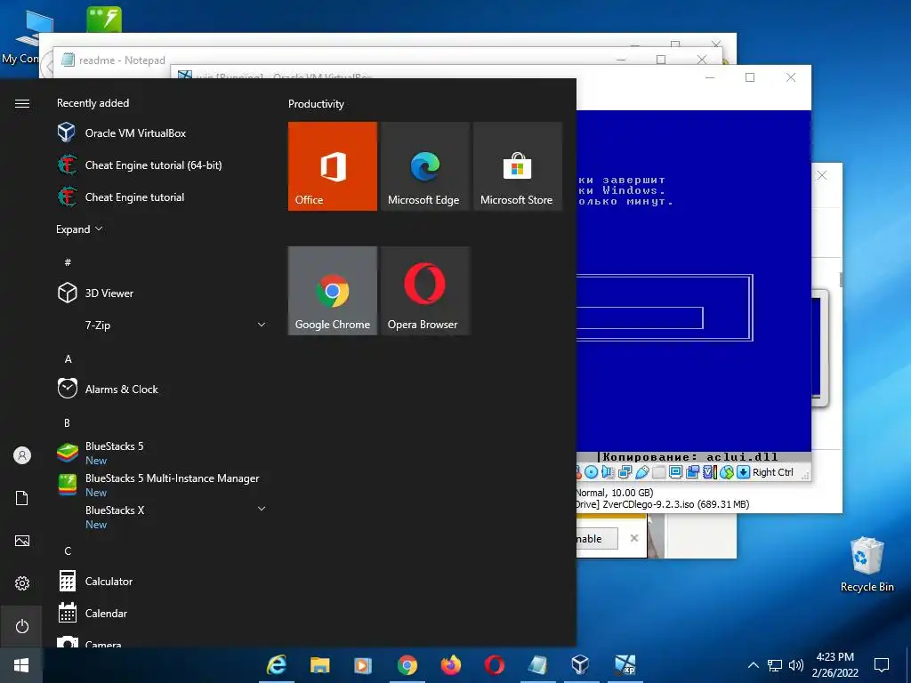Click the VirtualBox CPU virtualization status icon
Screen dimensions: 911x683
pyautogui.click(x=710, y=472)
